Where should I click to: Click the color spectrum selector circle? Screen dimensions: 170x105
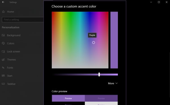click(93, 42)
